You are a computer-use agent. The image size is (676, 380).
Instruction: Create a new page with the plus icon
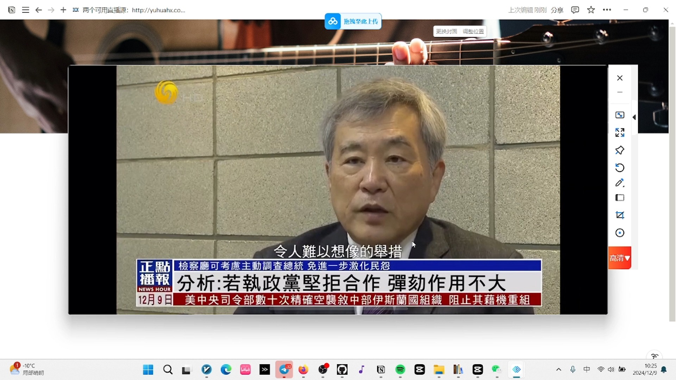pyautogui.click(x=63, y=10)
